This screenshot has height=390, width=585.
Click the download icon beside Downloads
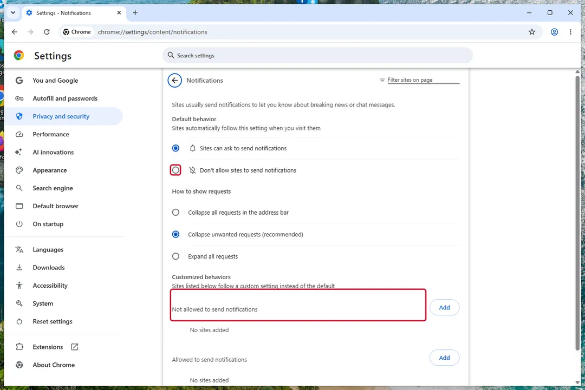tap(19, 267)
